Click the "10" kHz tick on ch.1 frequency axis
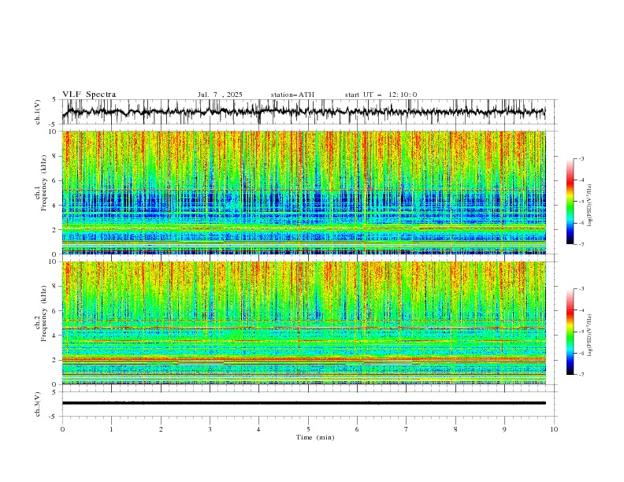The height and width of the screenshot is (482, 624). [54, 132]
